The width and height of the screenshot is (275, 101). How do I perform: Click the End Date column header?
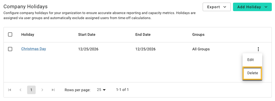[x=143, y=35]
